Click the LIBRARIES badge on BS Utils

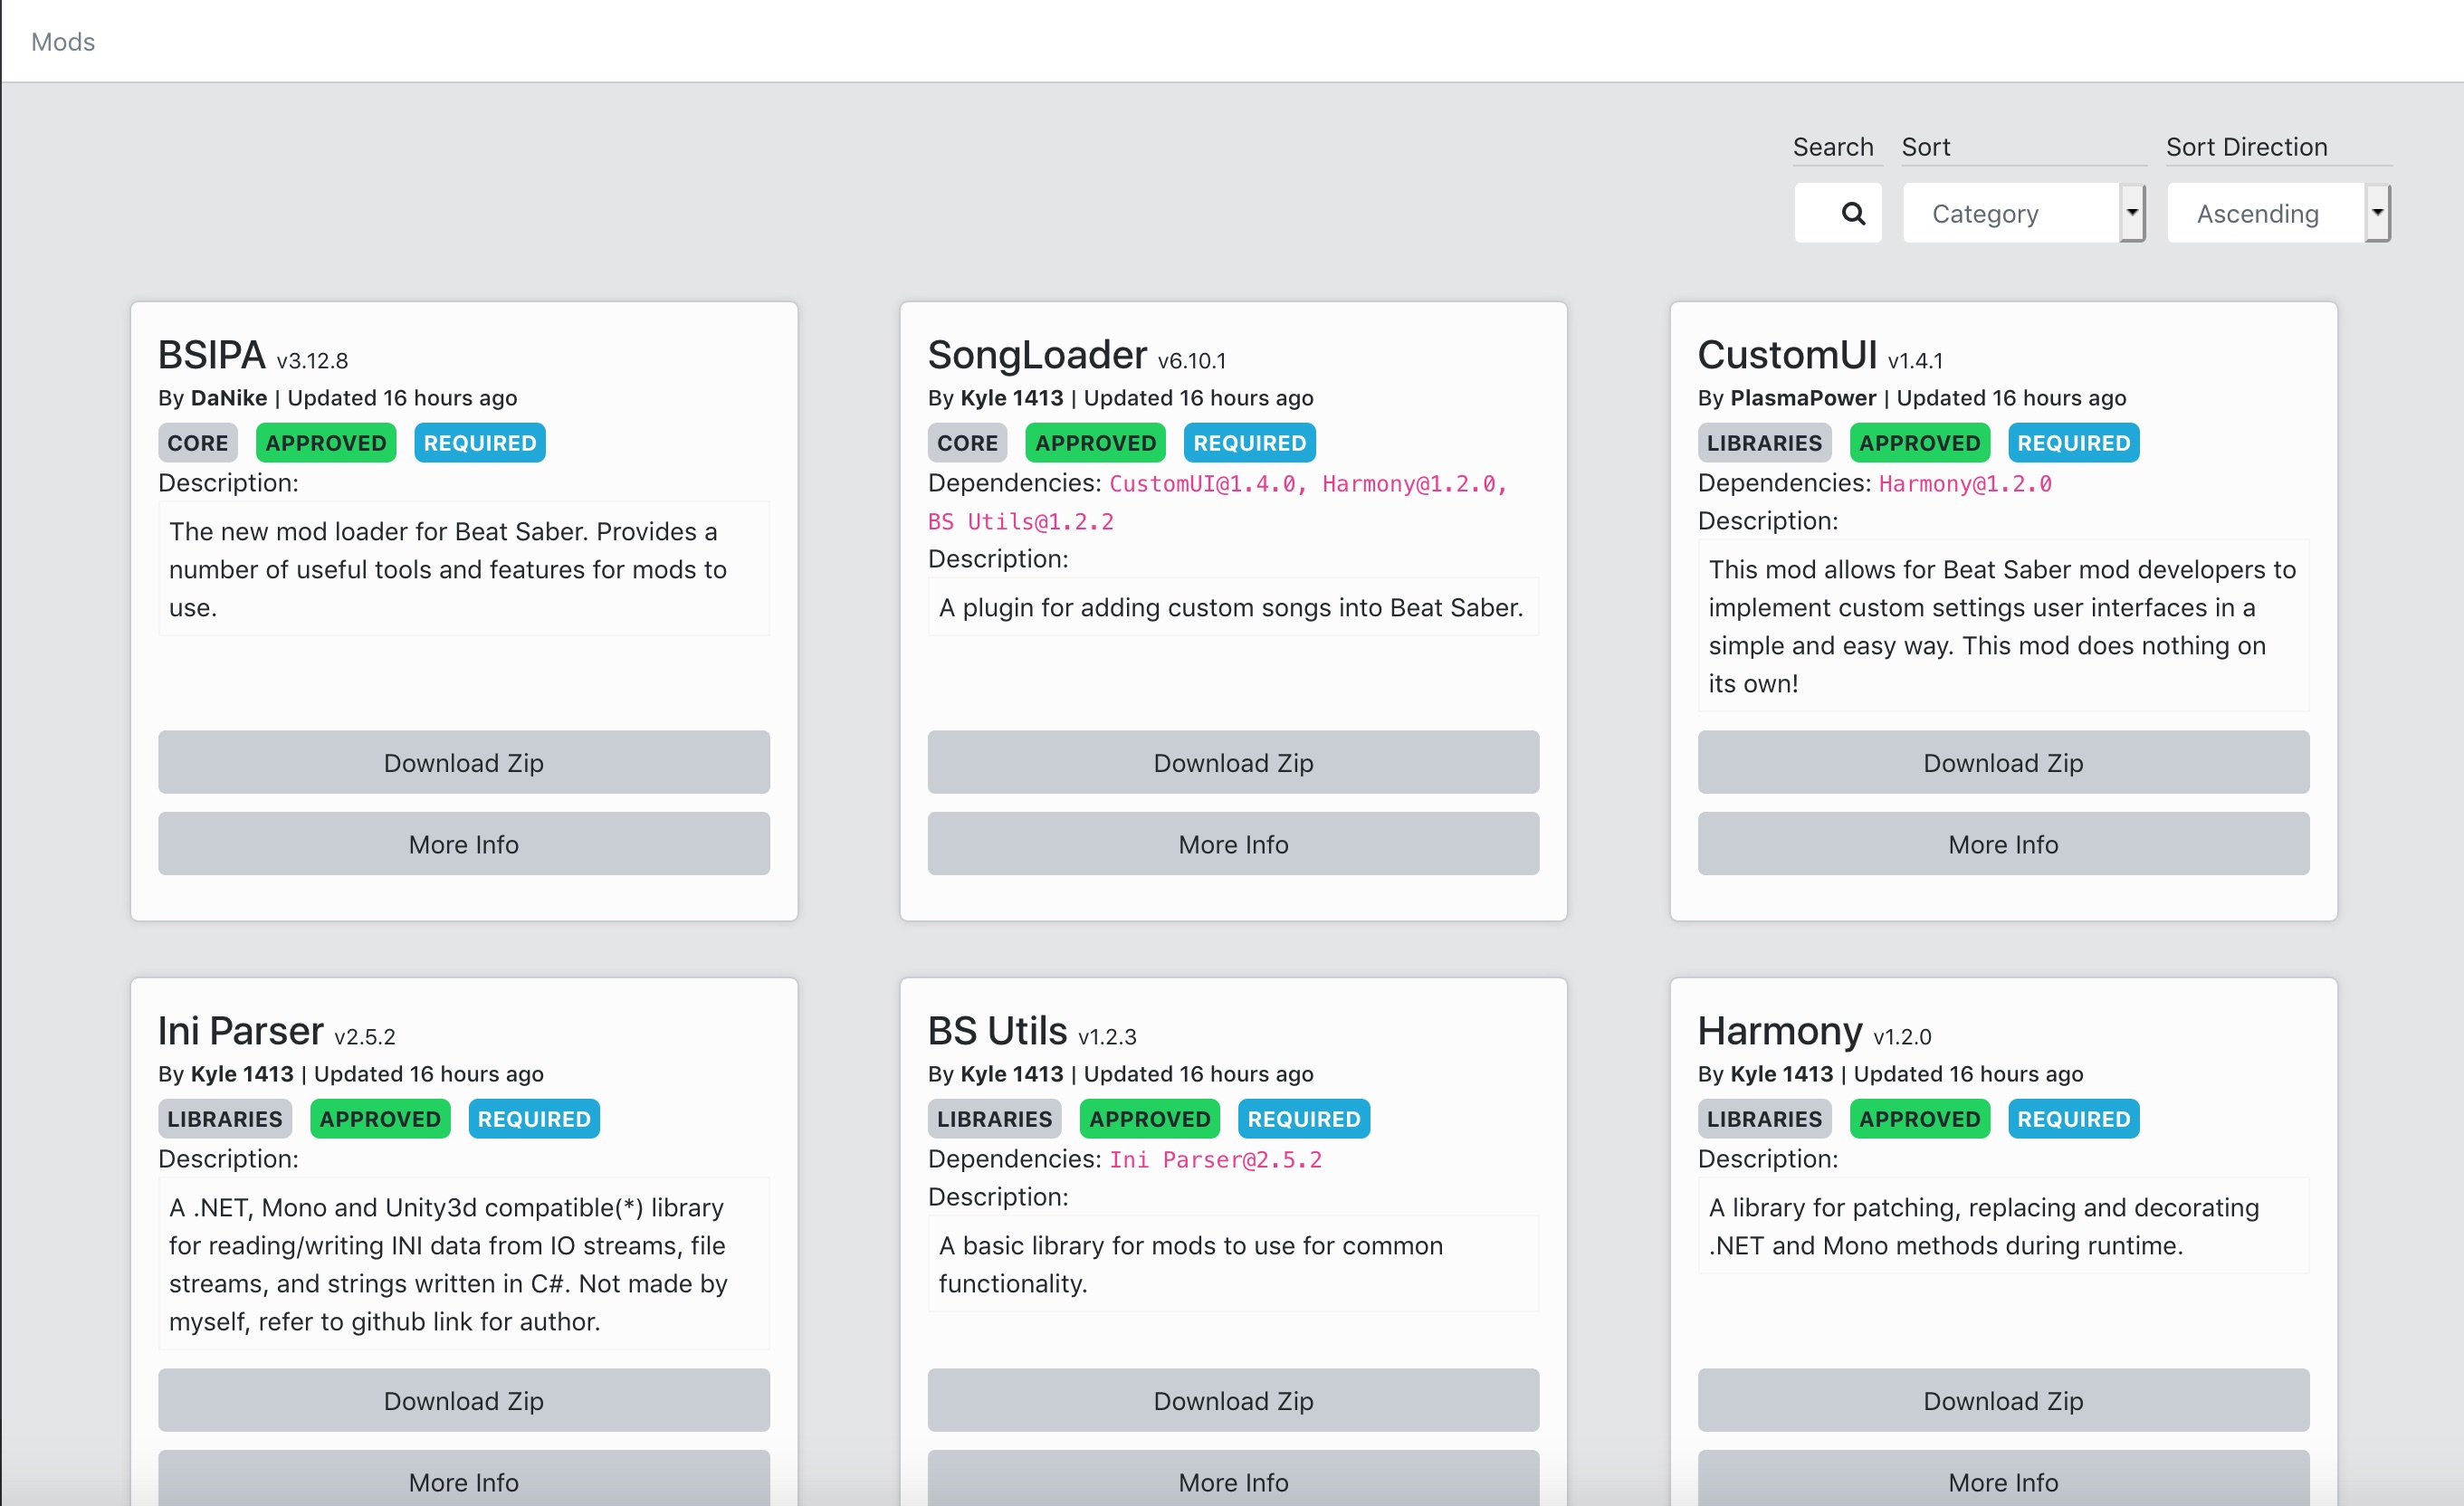pos(994,1119)
